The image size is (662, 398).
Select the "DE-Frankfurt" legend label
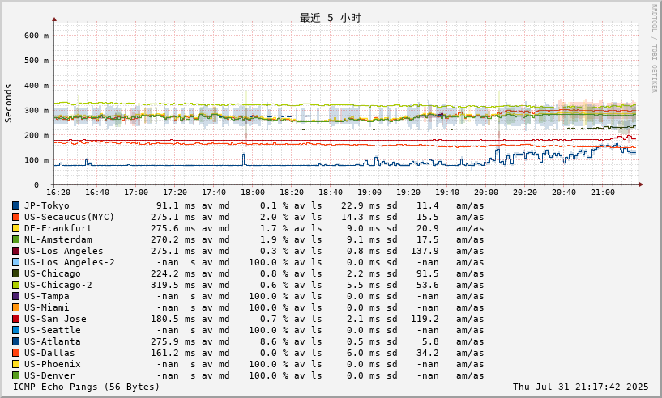[58, 228]
